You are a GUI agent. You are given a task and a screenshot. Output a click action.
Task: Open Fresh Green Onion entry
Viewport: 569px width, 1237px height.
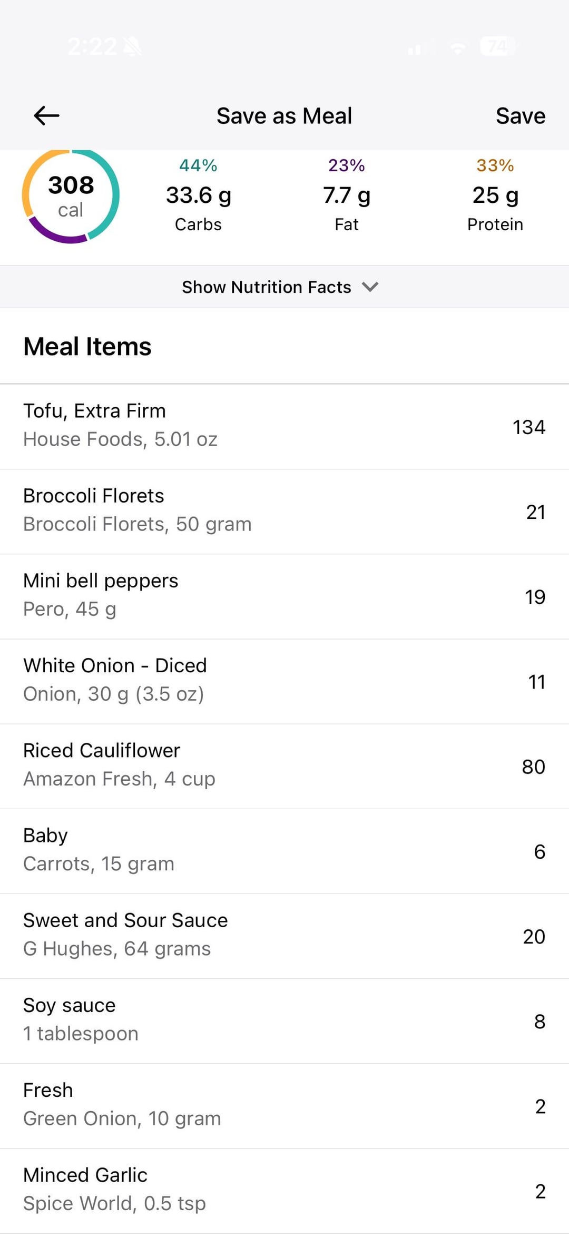284,1106
